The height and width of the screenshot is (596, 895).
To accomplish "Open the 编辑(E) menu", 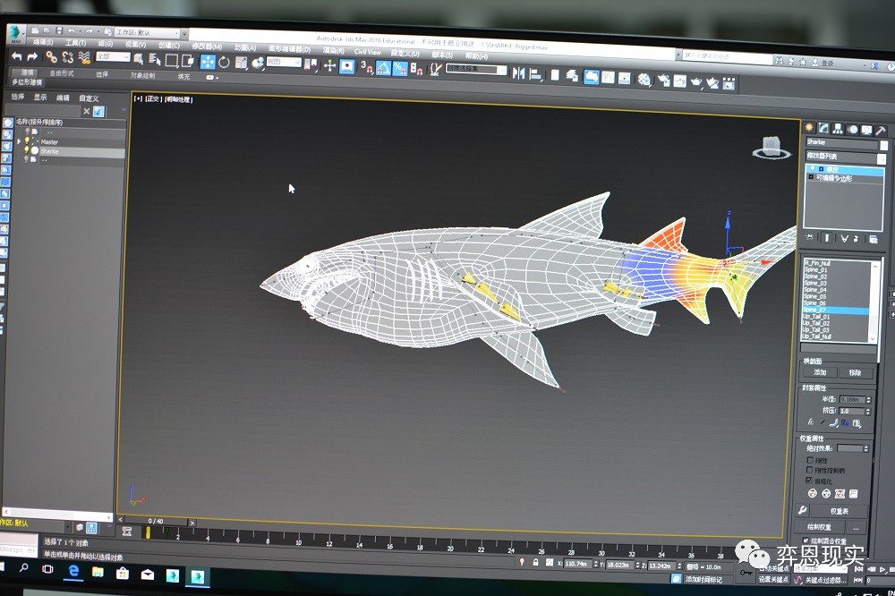I will (43, 42).
